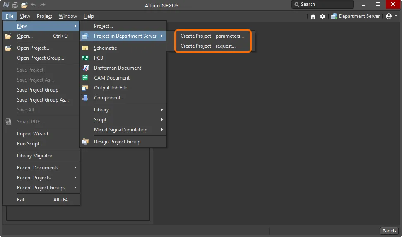Select Component... in New submenu
Viewport: 402px width, 237px height.
click(123, 98)
